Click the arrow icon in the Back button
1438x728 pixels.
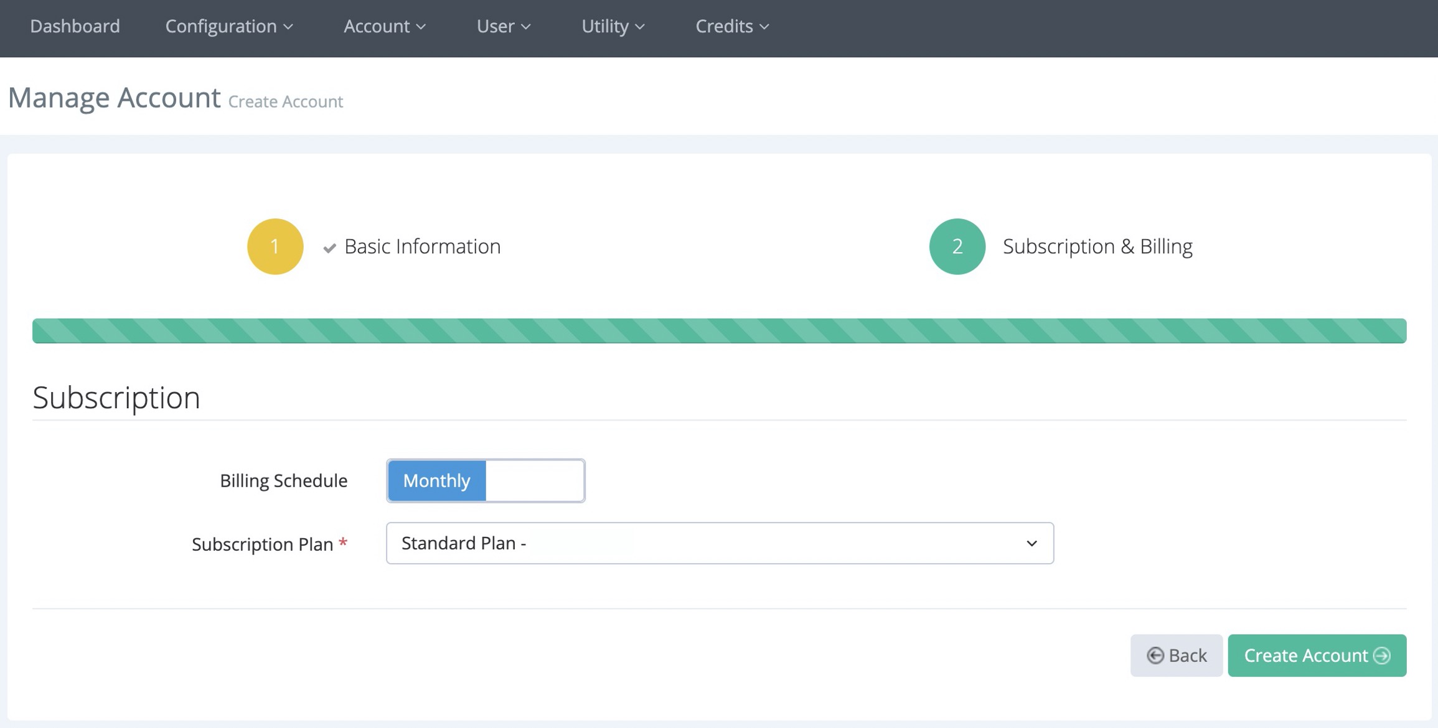[1155, 655]
